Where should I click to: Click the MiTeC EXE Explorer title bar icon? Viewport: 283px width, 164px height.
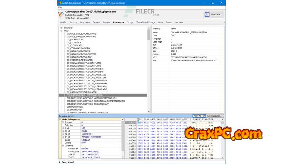tap(60, 3)
